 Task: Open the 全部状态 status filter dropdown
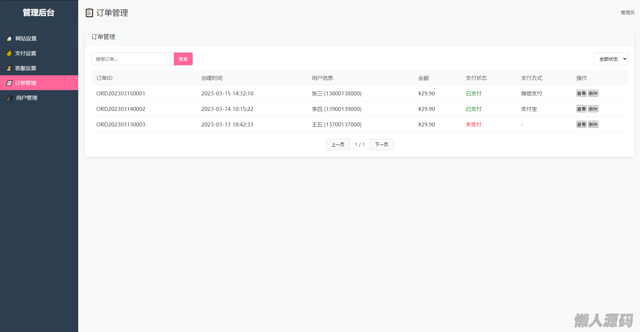[x=611, y=59]
